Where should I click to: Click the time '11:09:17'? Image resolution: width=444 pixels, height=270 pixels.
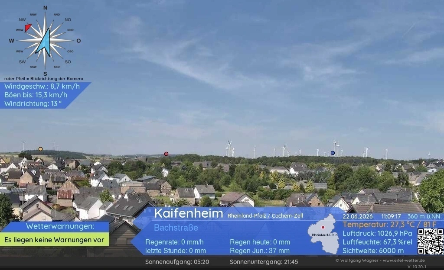[391, 217]
